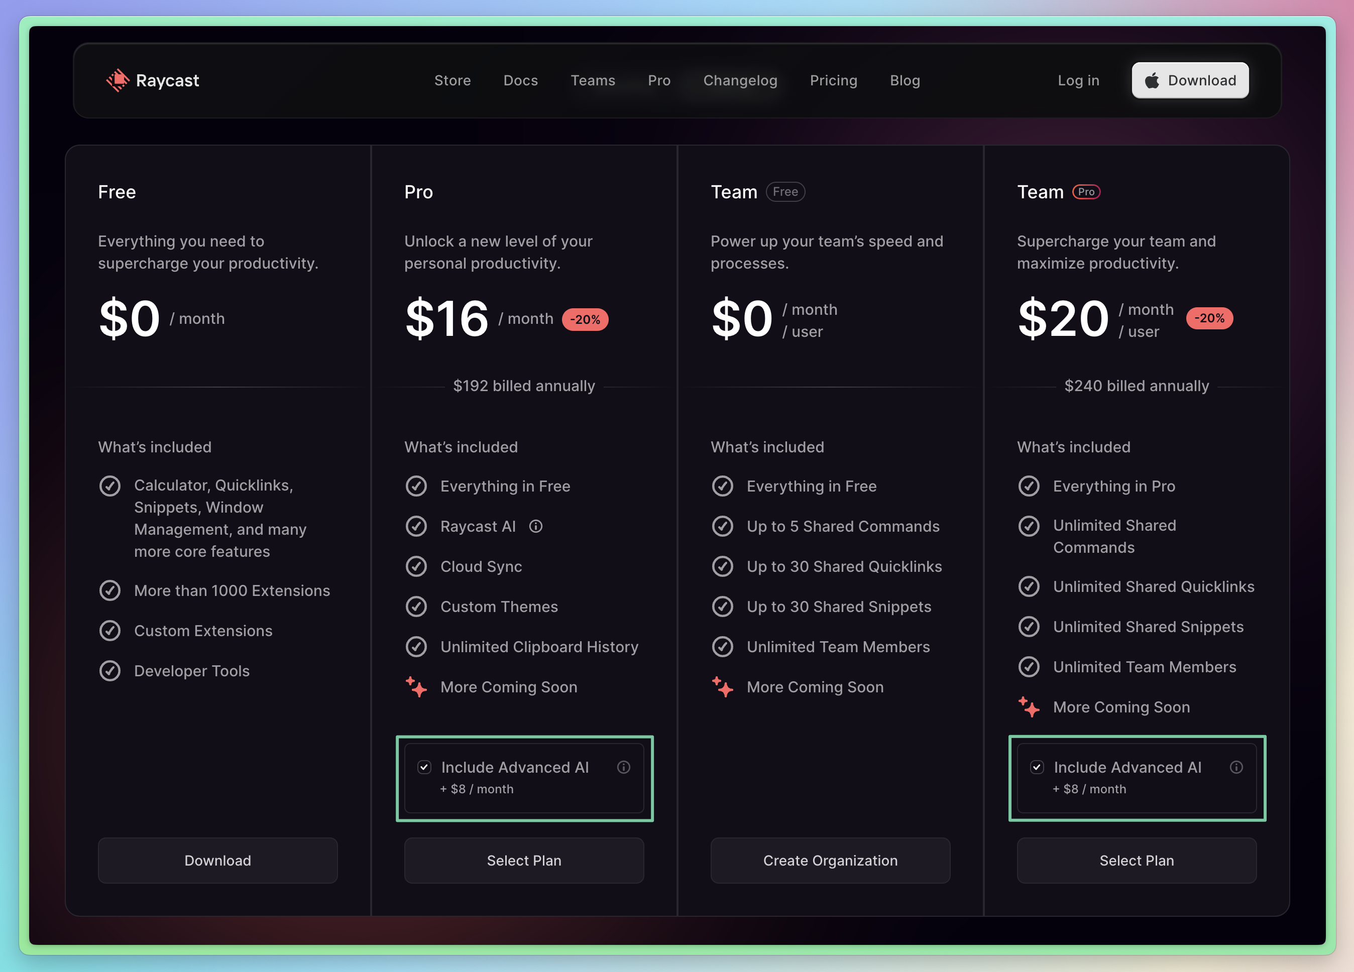Click the Raycast logo icon
The width and height of the screenshot is (1354, 972).
click(118, 80)
